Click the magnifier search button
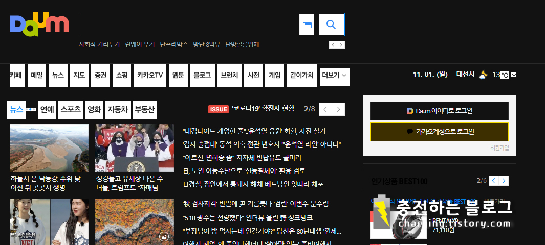The width and height of the screenshot is (545, 245). (x=331, y=24)
